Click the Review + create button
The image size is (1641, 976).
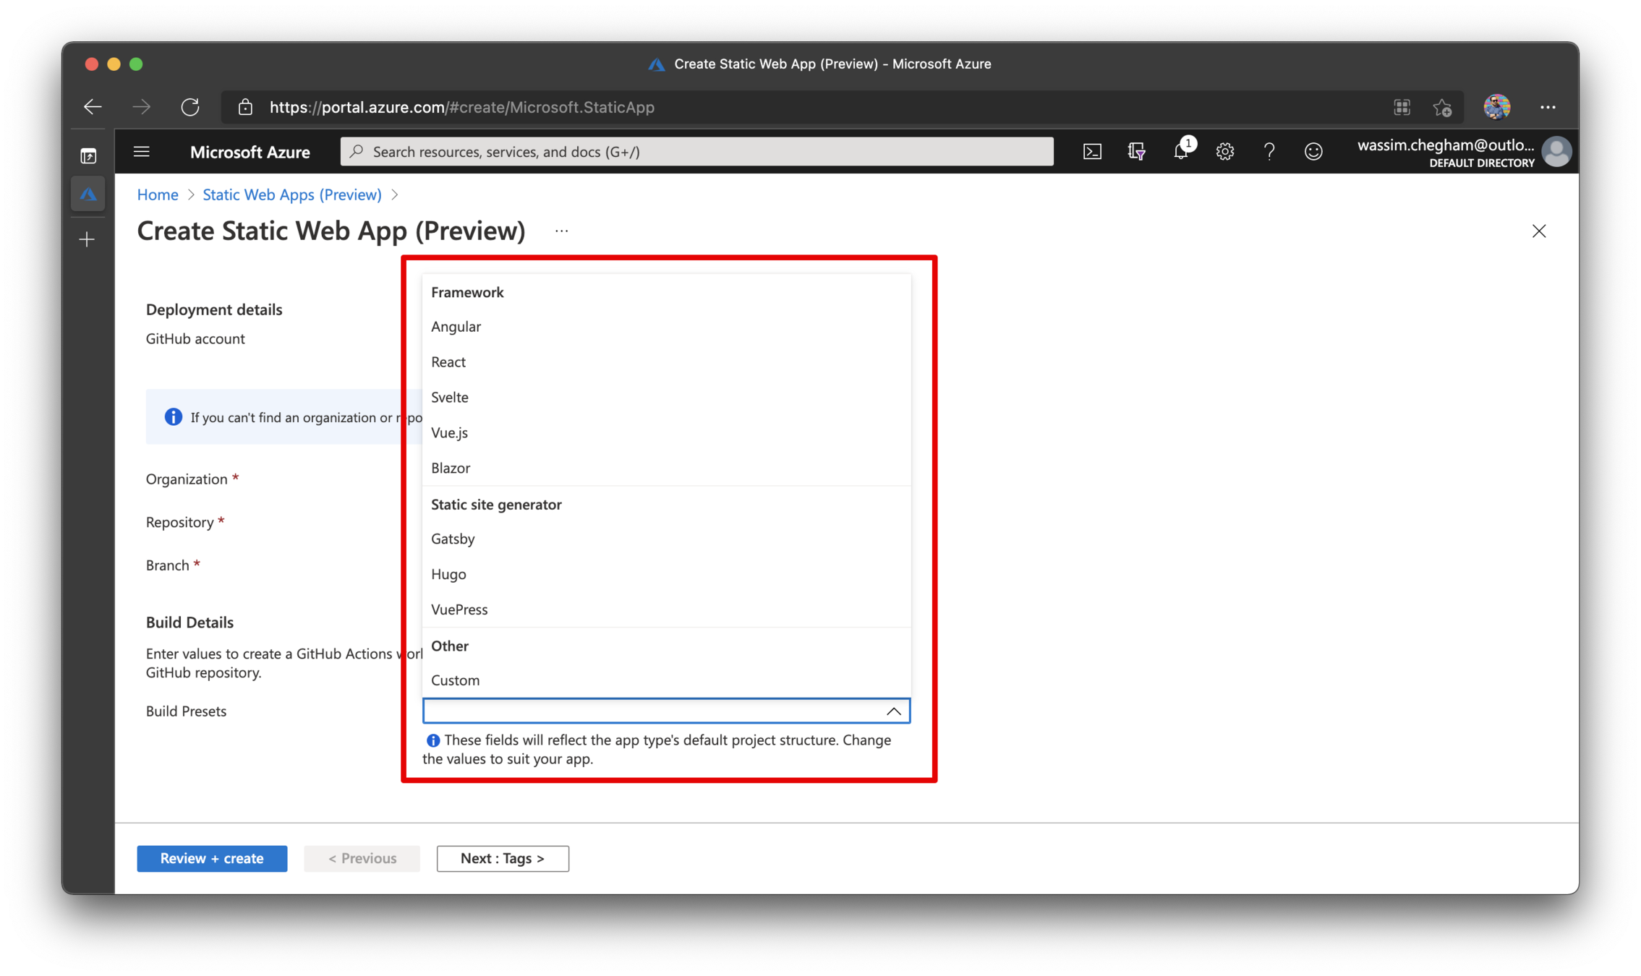tap(212, 858)
